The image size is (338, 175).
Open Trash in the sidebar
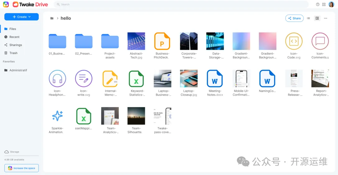coord(13,53)
